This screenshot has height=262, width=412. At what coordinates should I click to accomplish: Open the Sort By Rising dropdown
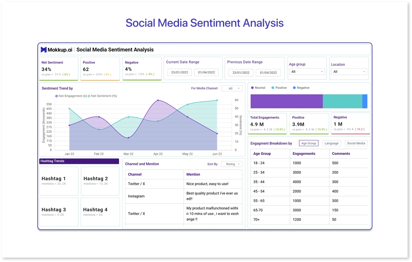click(x=232, y=164)
